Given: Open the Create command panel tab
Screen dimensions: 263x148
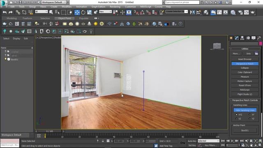Looking at the screenshot, I should coord(231,38).
